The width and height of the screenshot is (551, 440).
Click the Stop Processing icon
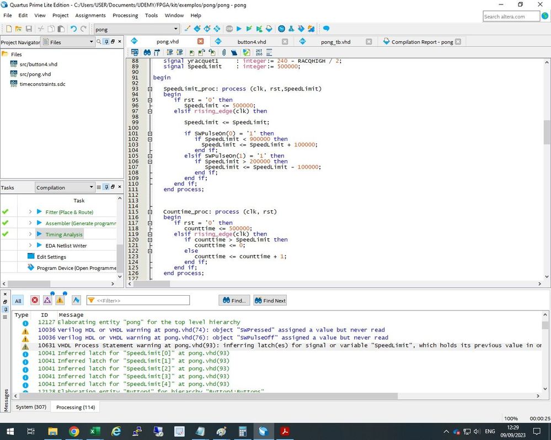(229, 29)
